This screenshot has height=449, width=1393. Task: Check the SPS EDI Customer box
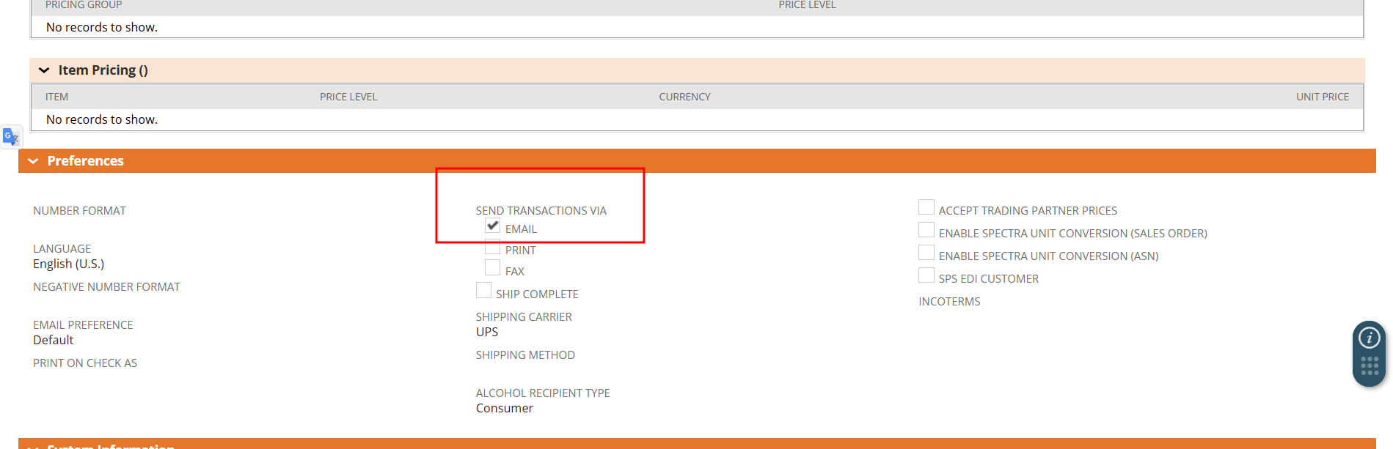click(x=926, y=276)
